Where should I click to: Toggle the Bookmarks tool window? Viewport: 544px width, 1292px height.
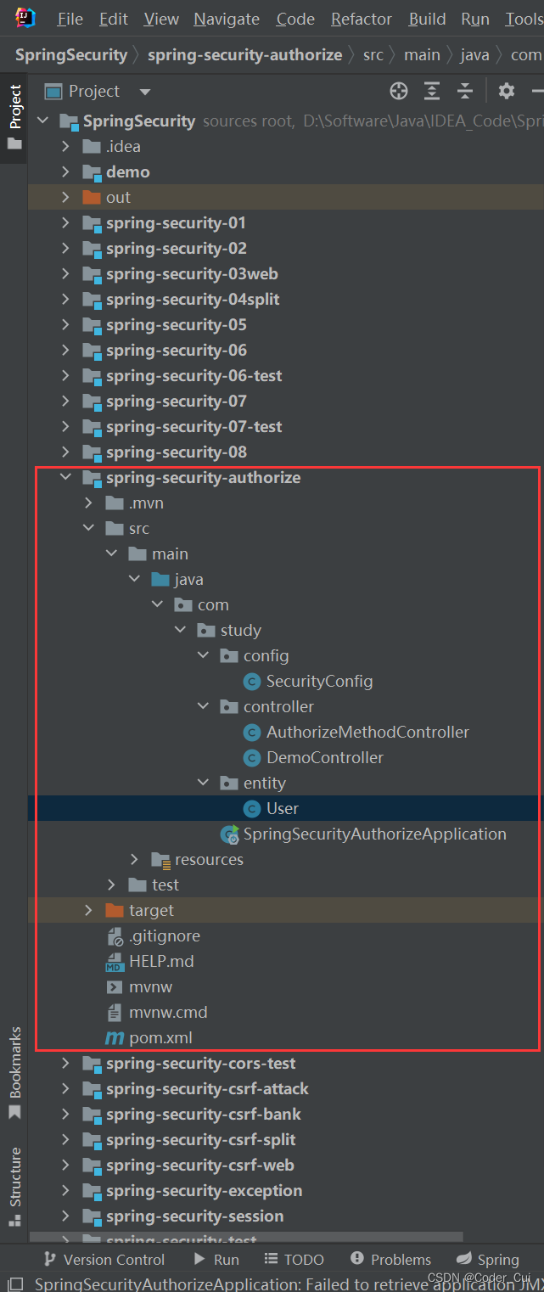(x=14, y=1064)
